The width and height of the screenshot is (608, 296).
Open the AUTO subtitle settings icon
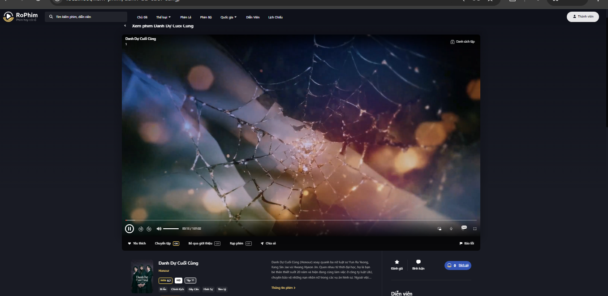(x=464, y=228)
